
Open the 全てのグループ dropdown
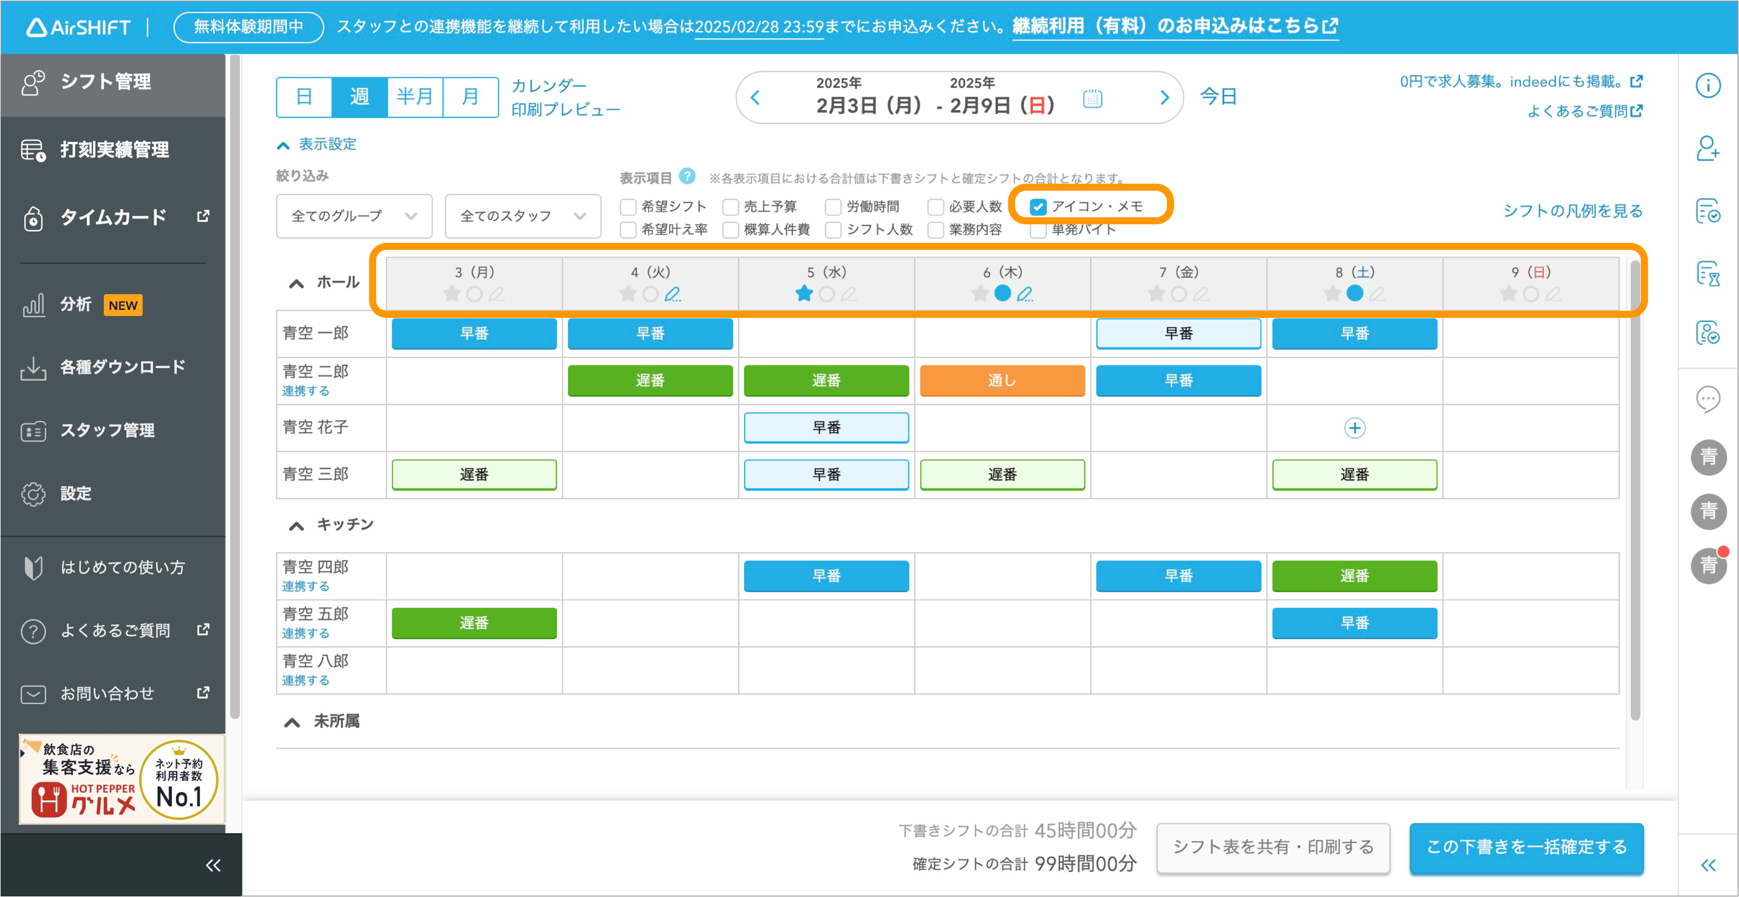click(x=354, y=216)
